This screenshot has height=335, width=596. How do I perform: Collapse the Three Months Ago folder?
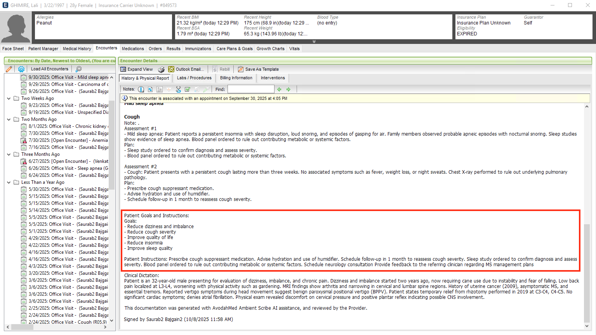[9, 154]
